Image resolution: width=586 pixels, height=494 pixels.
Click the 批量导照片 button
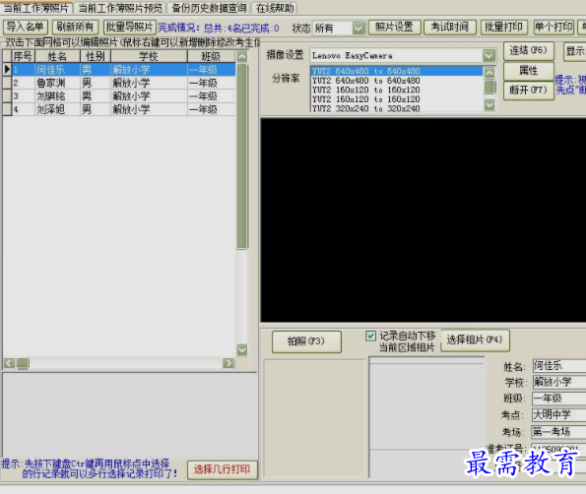pos(129,27)
